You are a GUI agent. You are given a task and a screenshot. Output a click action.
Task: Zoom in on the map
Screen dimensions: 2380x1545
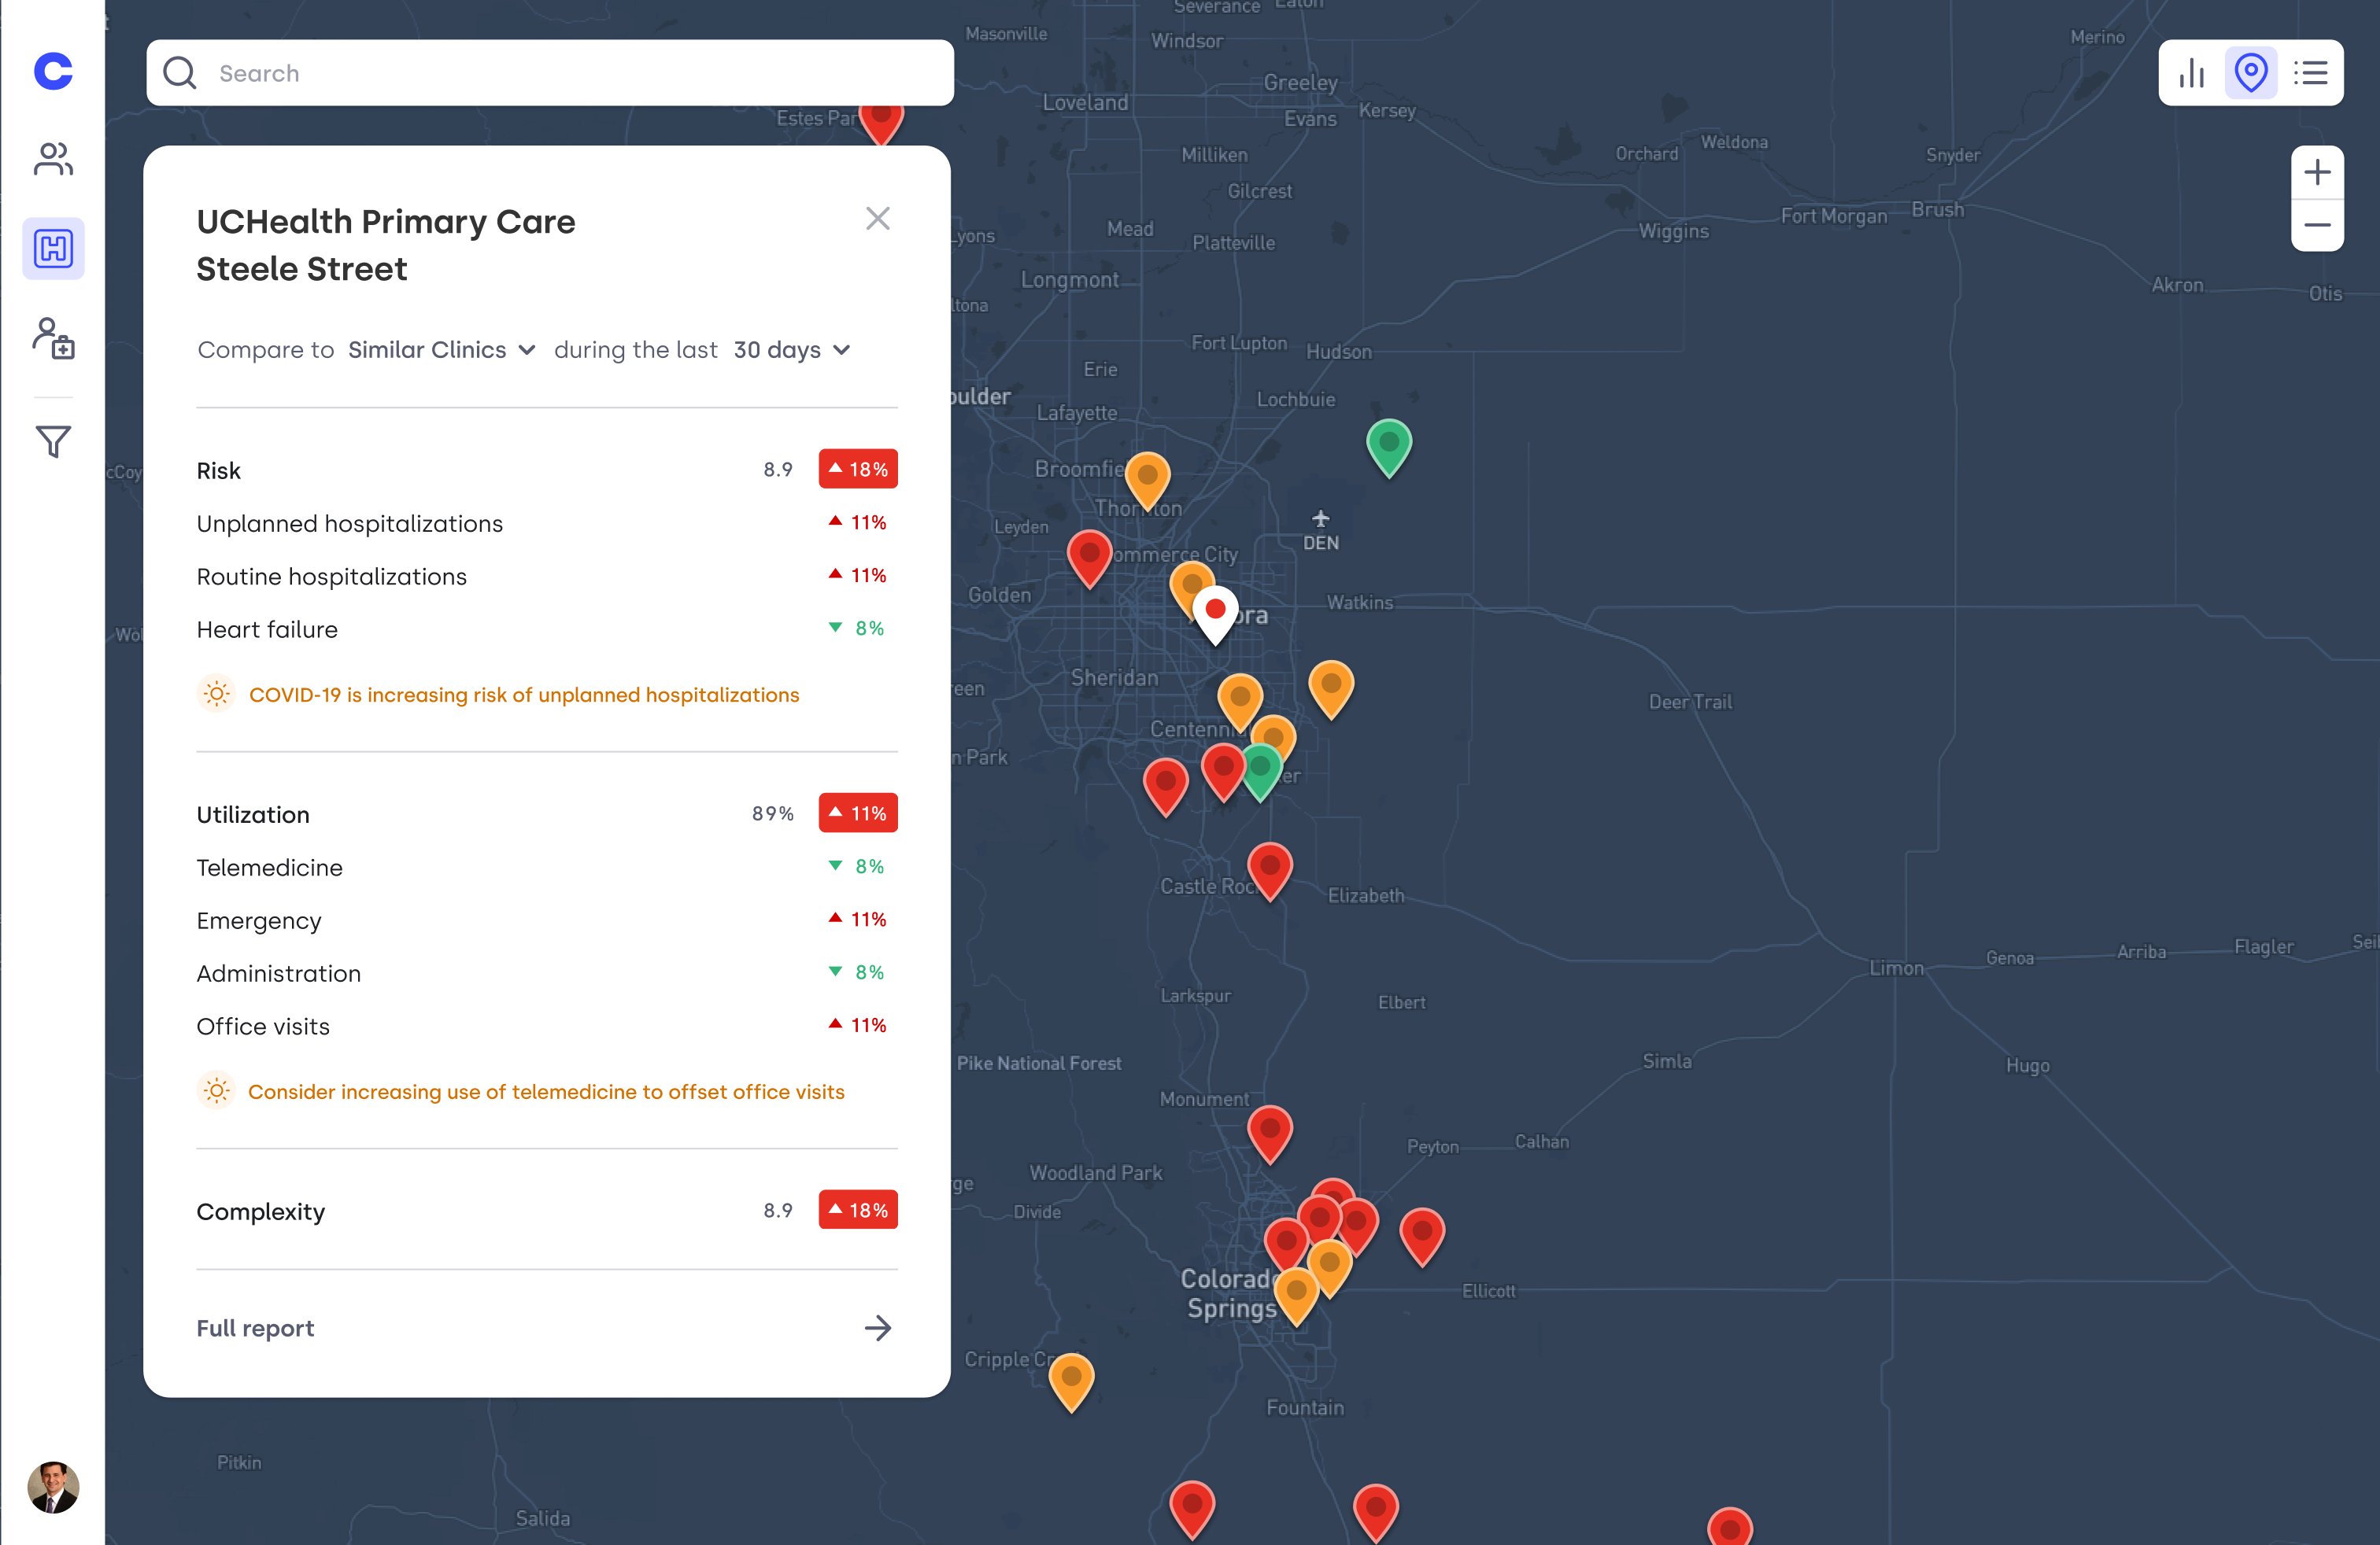click(2317, 173)
